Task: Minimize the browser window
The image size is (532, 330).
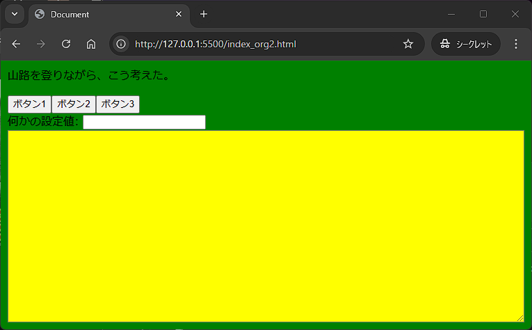Action: coord(451,14)
